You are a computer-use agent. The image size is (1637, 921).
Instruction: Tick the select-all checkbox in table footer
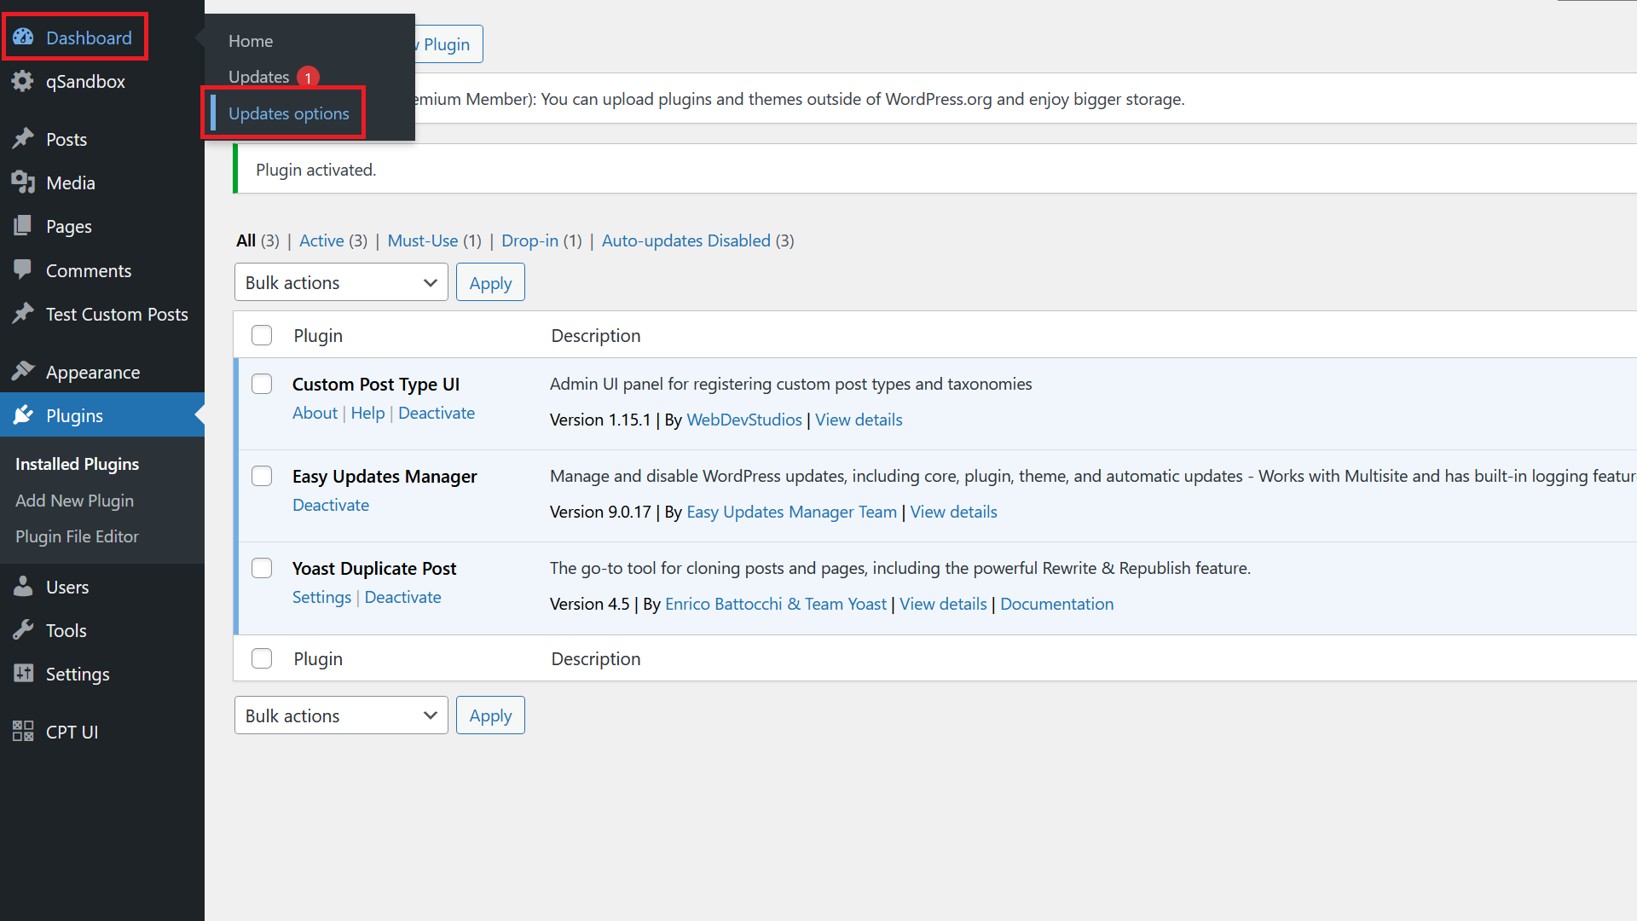pos(262,658)
